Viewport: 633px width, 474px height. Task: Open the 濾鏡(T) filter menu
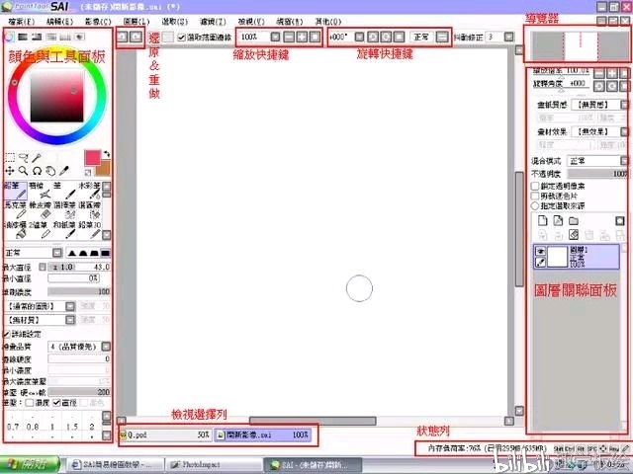213,22
